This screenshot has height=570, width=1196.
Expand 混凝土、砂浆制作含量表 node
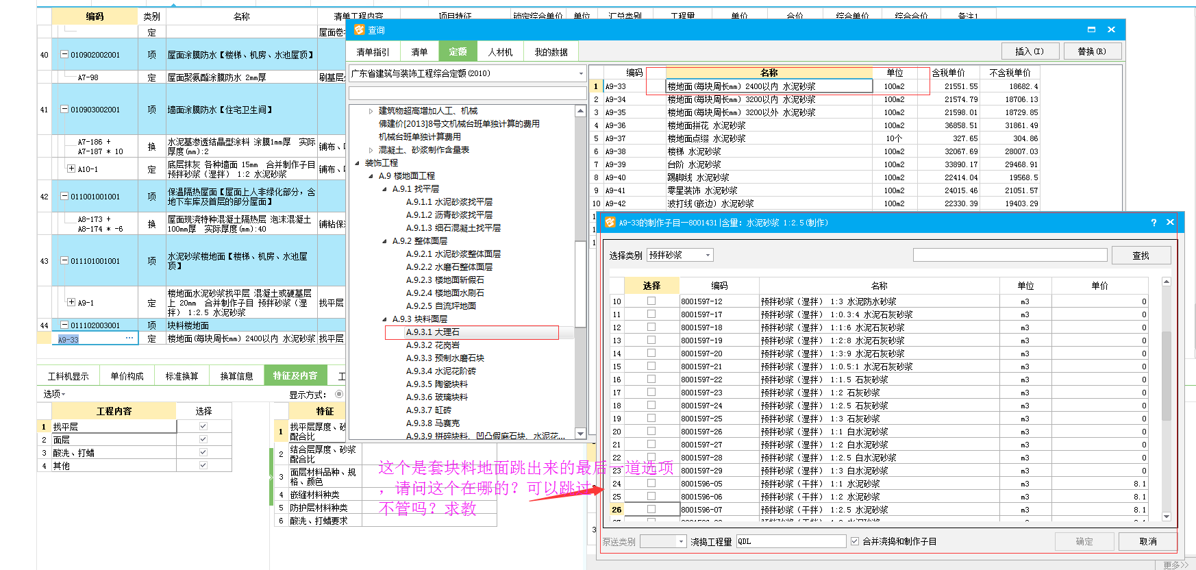coord(371,150)
